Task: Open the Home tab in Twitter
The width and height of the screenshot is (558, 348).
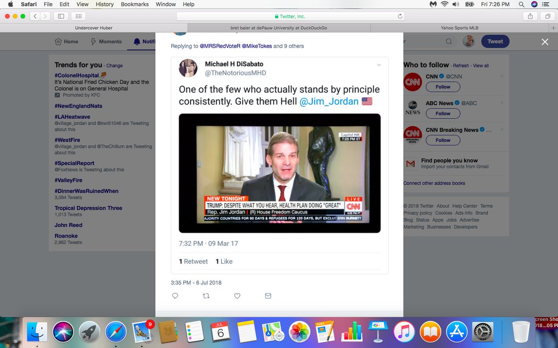Action: (66, 41)
